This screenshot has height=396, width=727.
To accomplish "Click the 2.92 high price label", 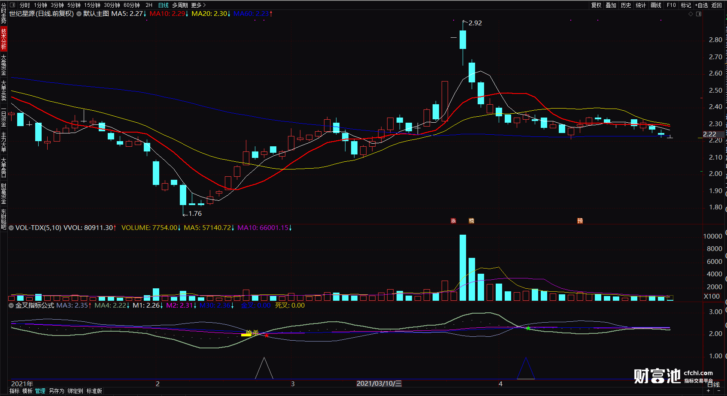I will coord(475,23).
